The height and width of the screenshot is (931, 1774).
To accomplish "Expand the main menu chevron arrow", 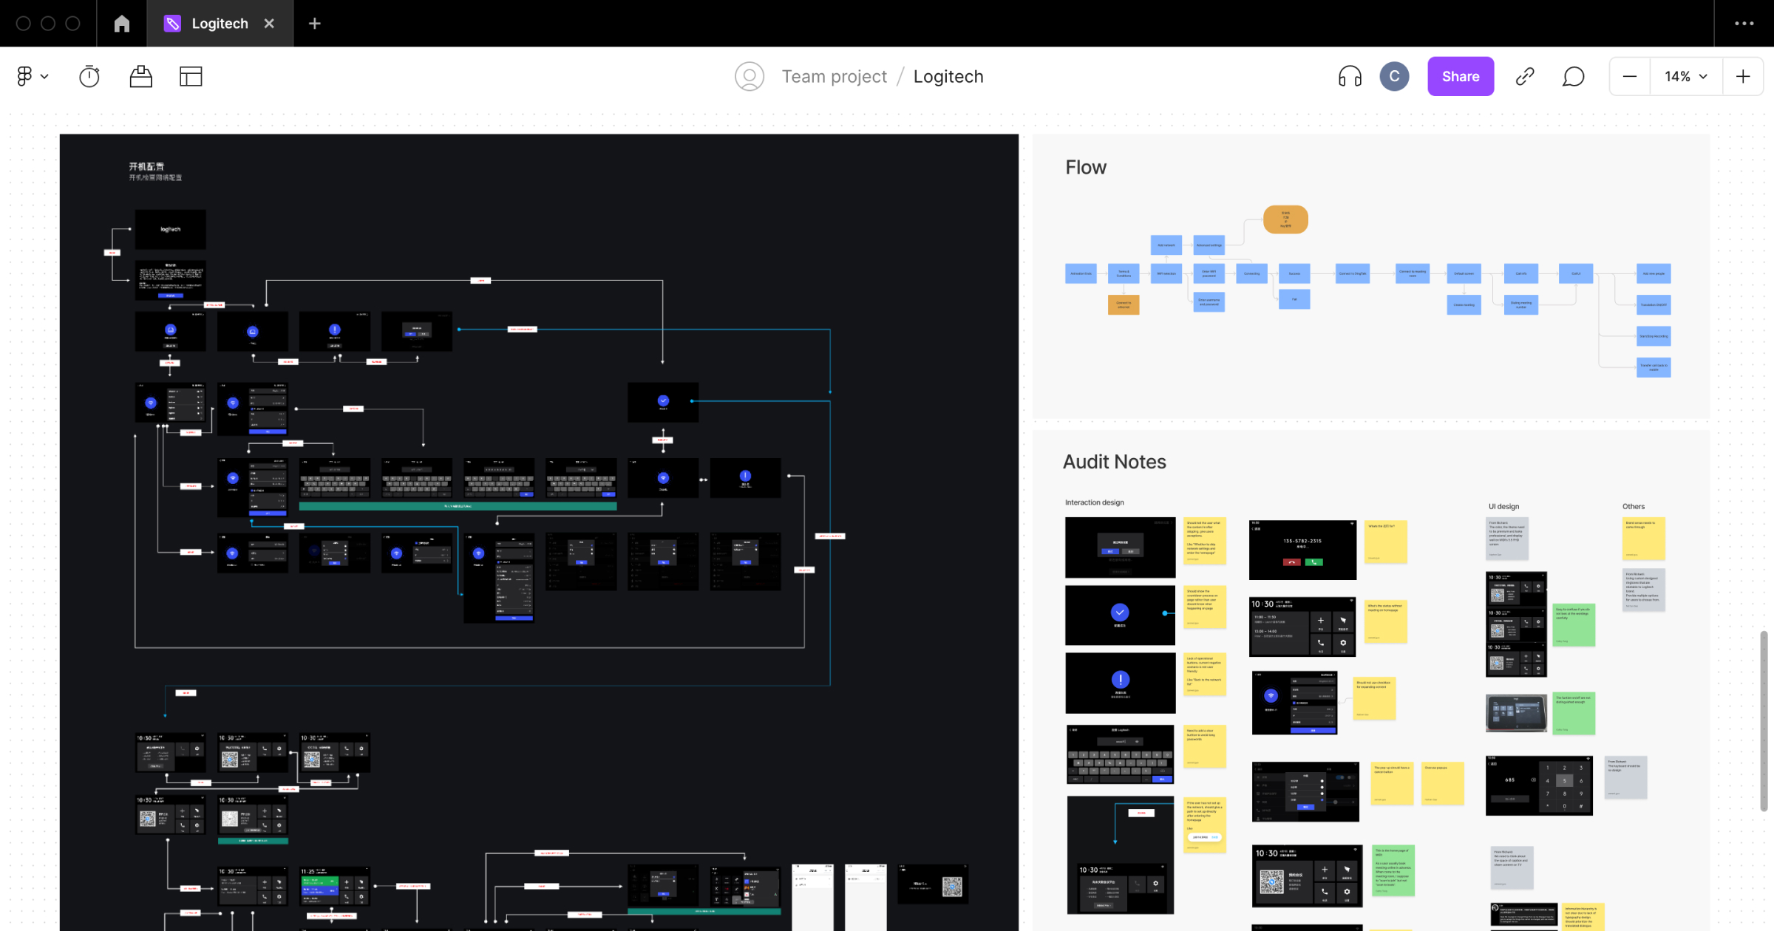I will click(44, 76).
